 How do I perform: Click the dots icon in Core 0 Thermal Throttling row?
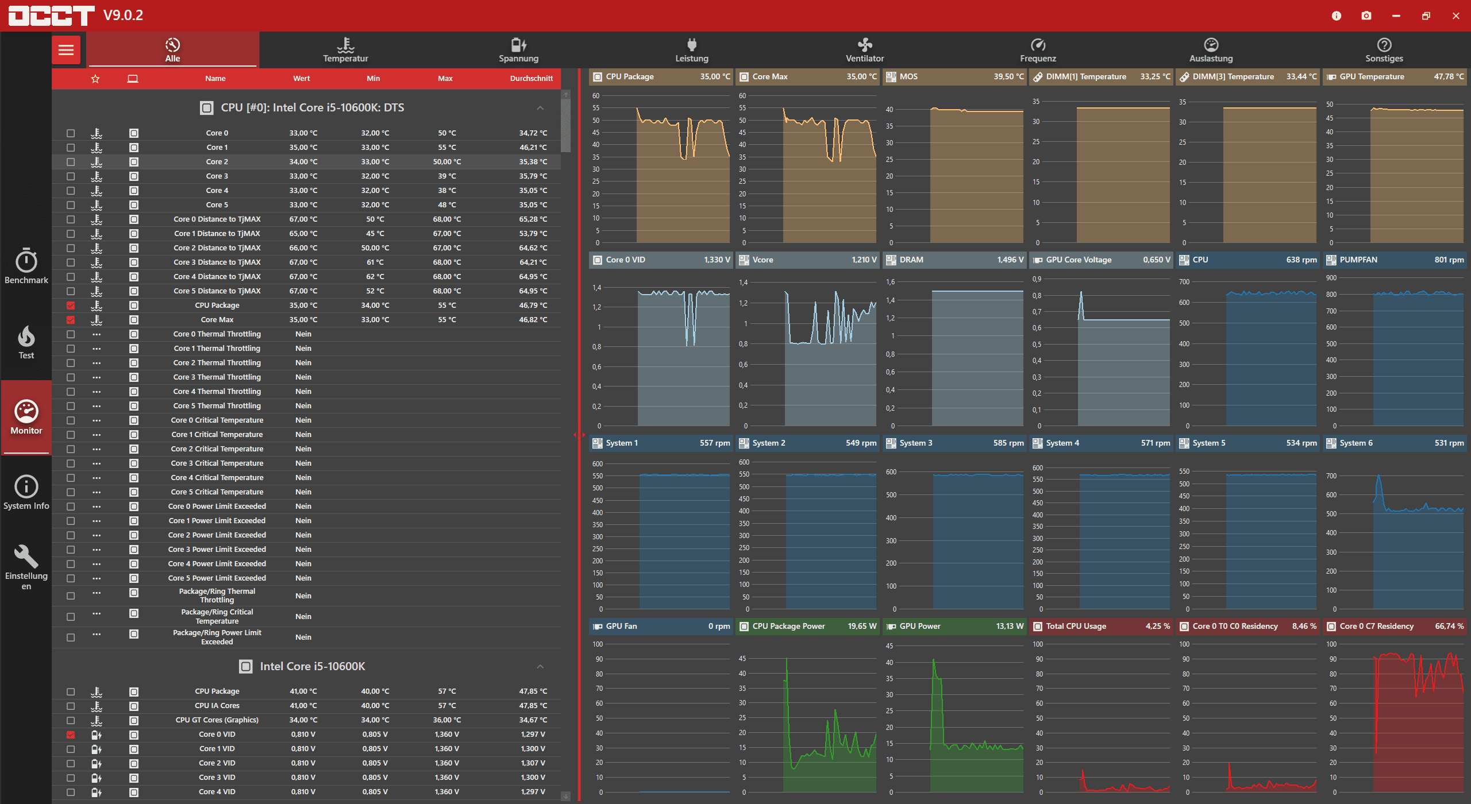(97, 334)
